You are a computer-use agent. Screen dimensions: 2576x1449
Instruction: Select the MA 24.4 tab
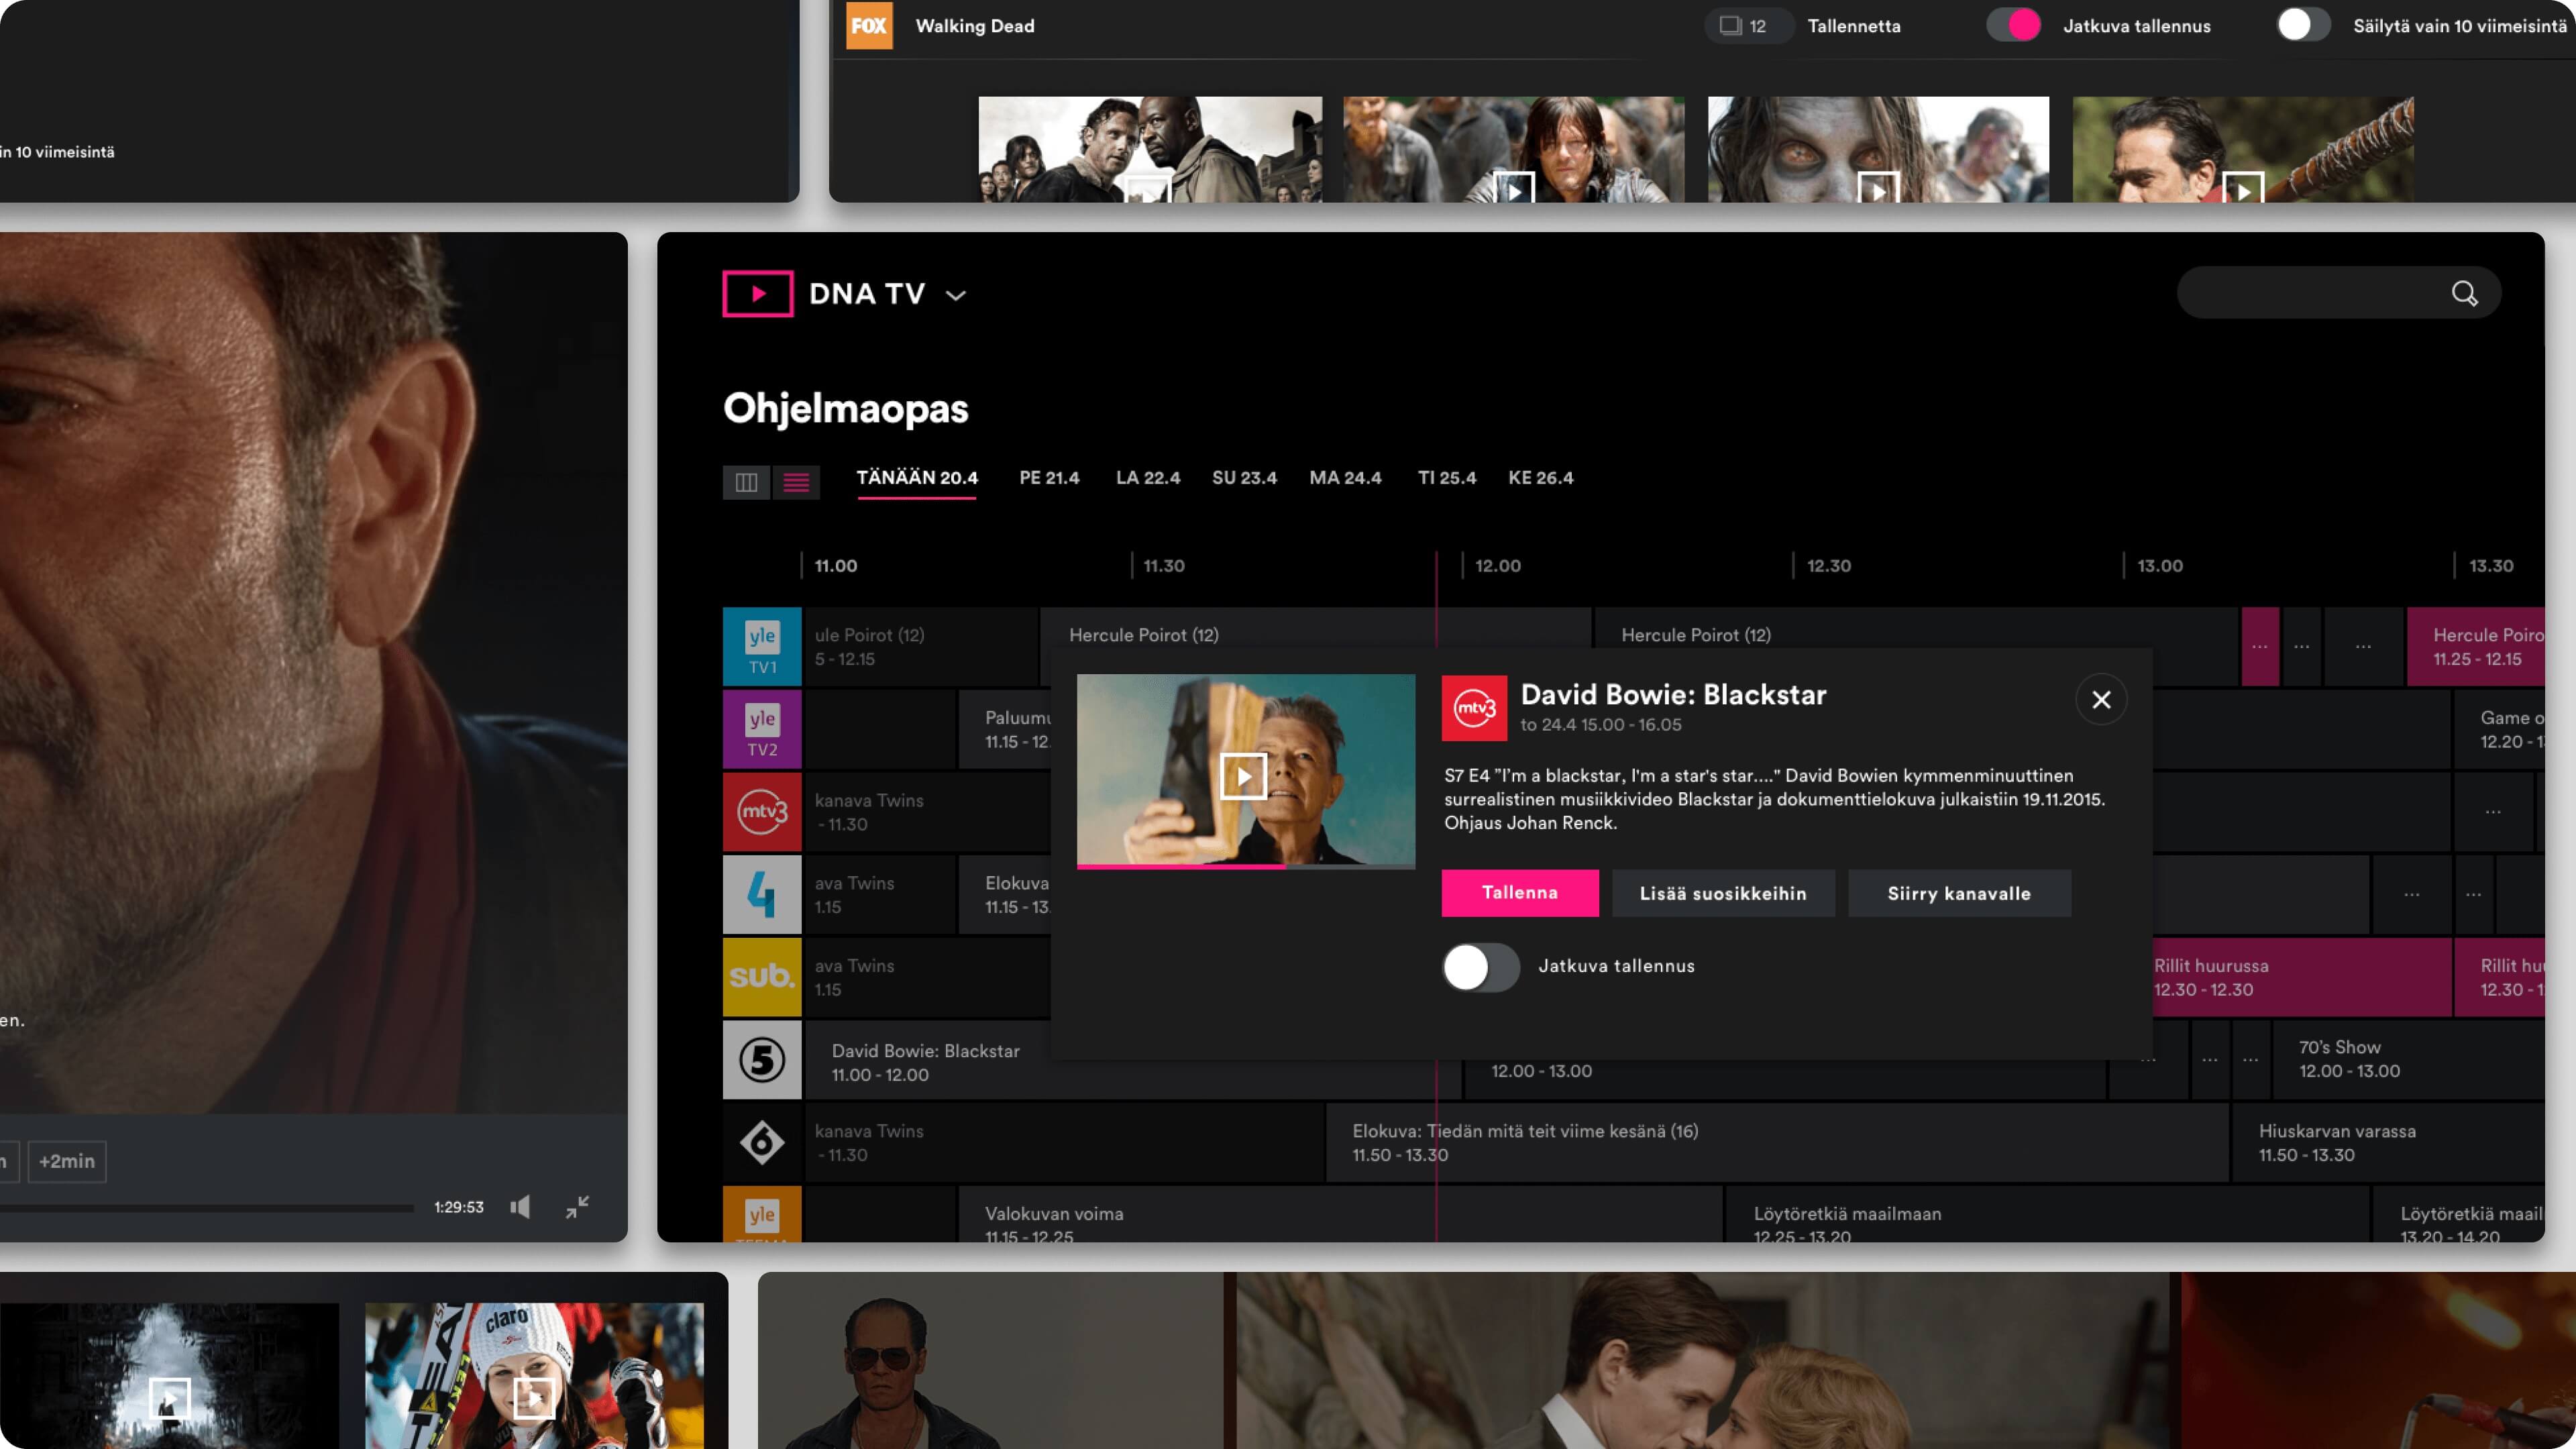click(1345, 478)
